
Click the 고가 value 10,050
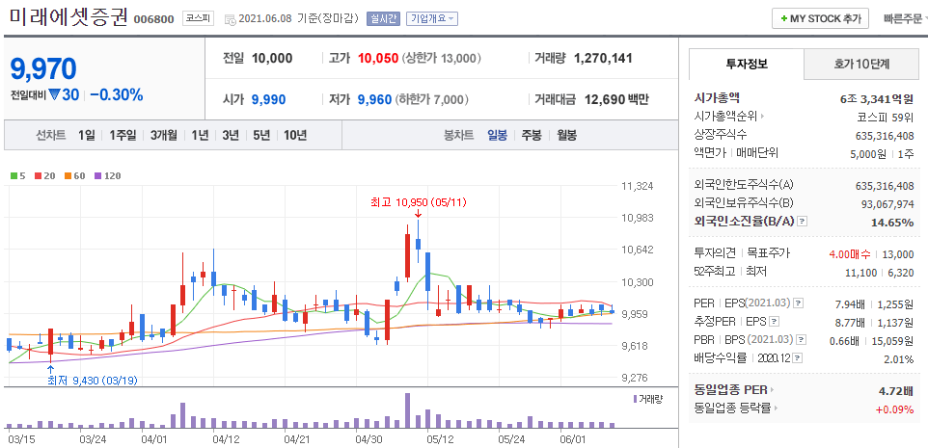(x=377, y=58)
